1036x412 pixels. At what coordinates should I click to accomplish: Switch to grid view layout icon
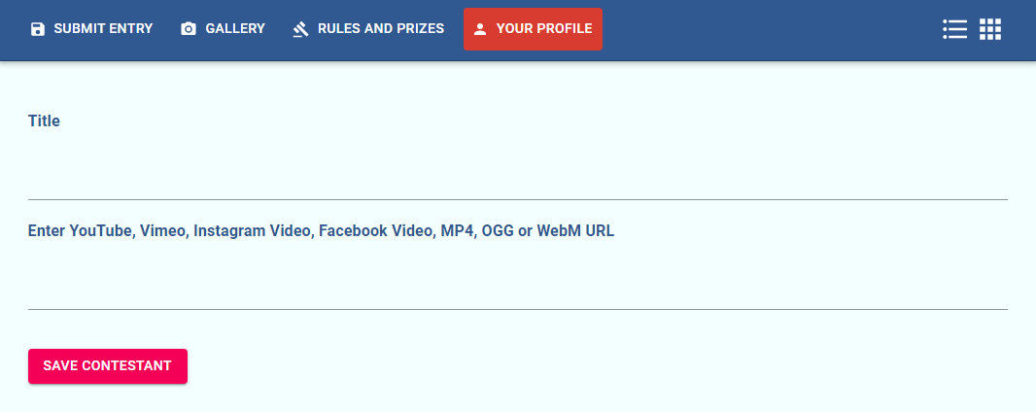990,29
